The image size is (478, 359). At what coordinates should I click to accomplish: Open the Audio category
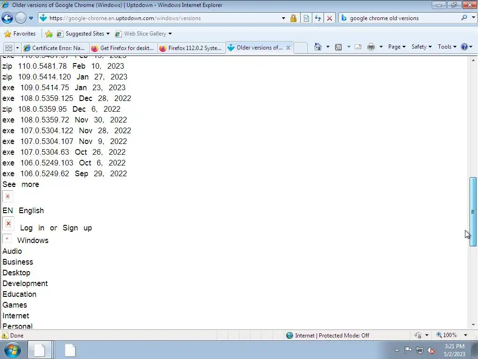12,251
